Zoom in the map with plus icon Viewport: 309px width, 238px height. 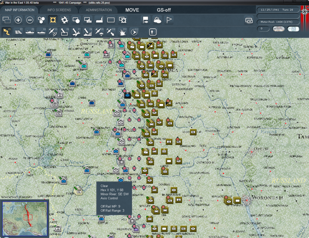pos(18,20)
